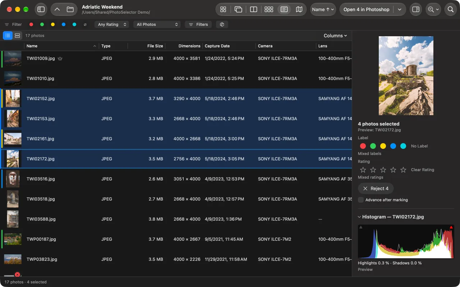Viewport: 460px width, 287px height.
Task: Click the Filter lines icon
Action: click(7, 24)
